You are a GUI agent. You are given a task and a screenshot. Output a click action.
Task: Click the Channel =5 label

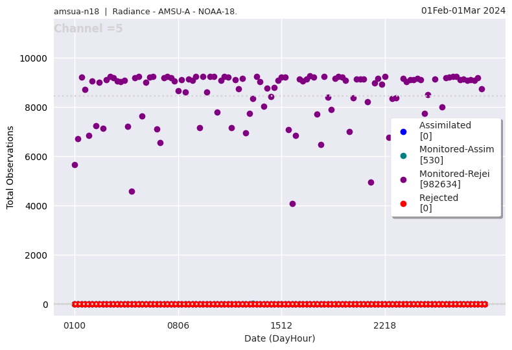pos(88,29)
